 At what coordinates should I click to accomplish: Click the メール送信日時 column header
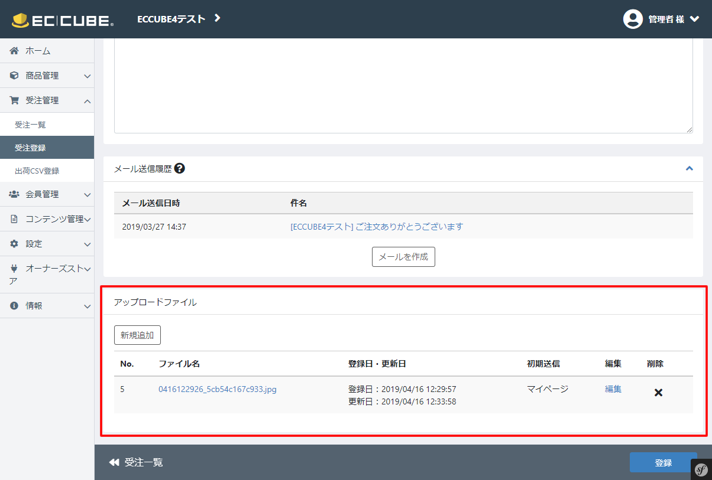coord(151,203)
